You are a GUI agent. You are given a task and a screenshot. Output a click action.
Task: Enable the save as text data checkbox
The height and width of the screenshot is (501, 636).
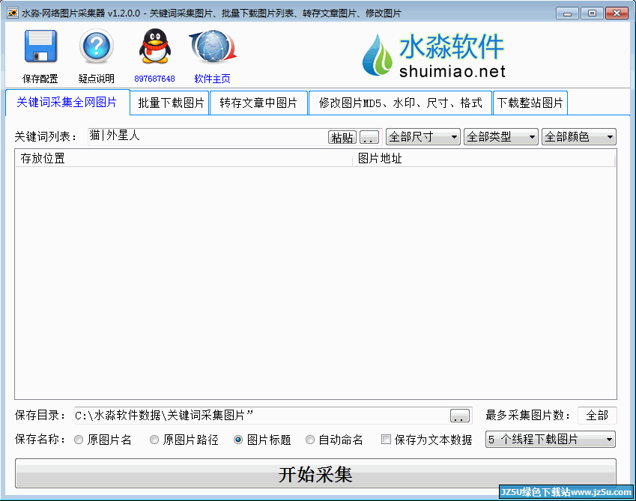[387, 440]
